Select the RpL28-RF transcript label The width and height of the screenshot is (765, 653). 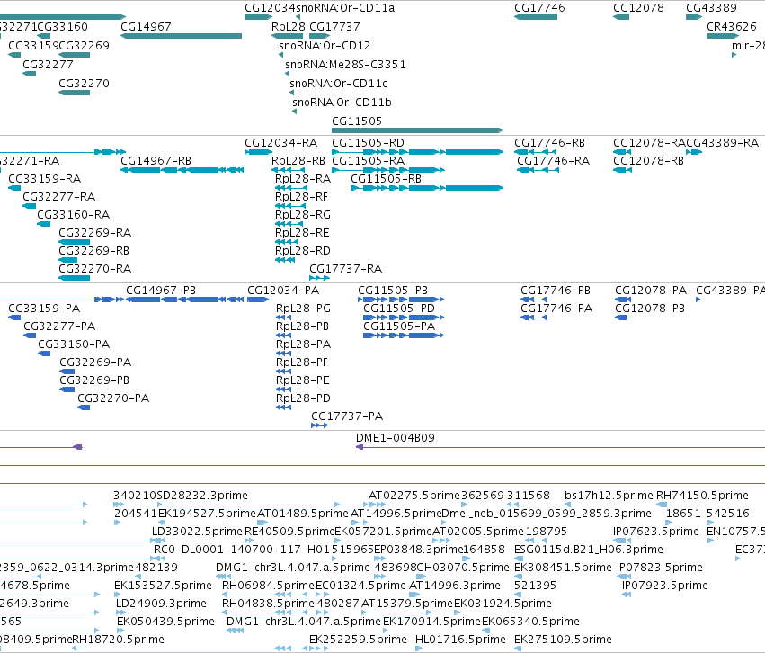pyautogui.click(x=301, y=197)
